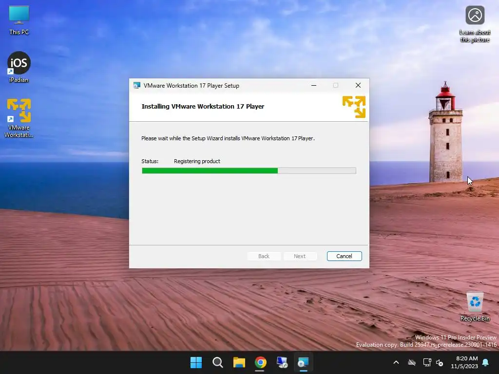The width and height of the screenshot is (499, 374).
Task: Click the muted volume tray icon
Action: pyautogui.click(x=440, y=362)
